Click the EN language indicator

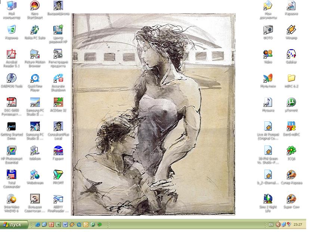271,225
